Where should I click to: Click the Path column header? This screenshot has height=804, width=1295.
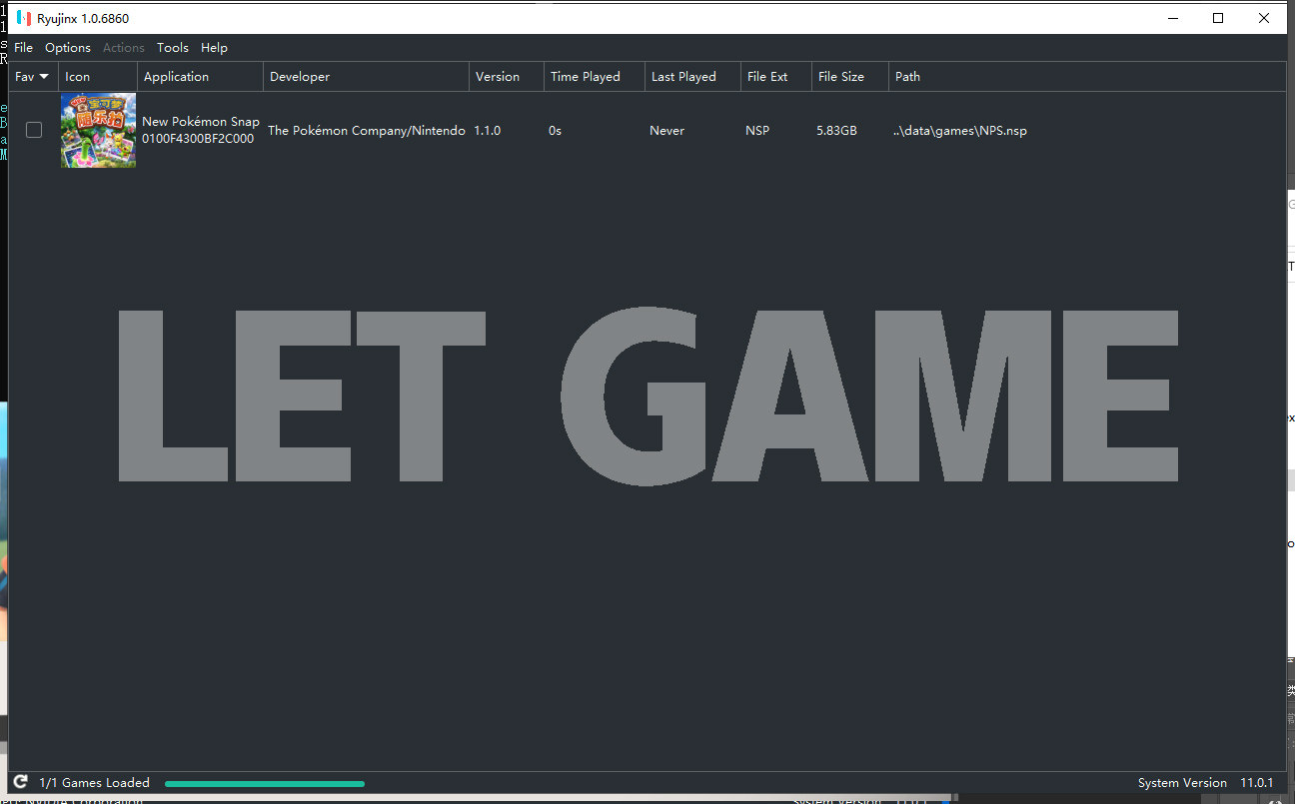pos(908,77)
